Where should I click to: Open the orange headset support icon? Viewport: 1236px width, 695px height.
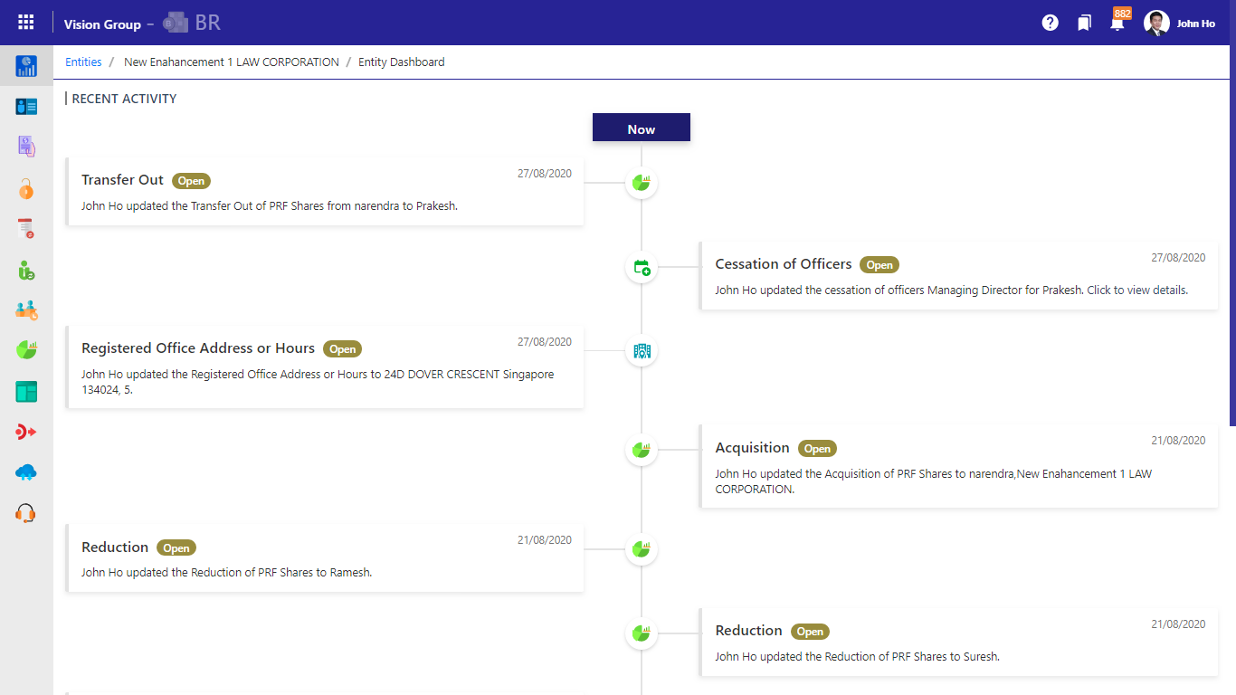tap(26, 512)
